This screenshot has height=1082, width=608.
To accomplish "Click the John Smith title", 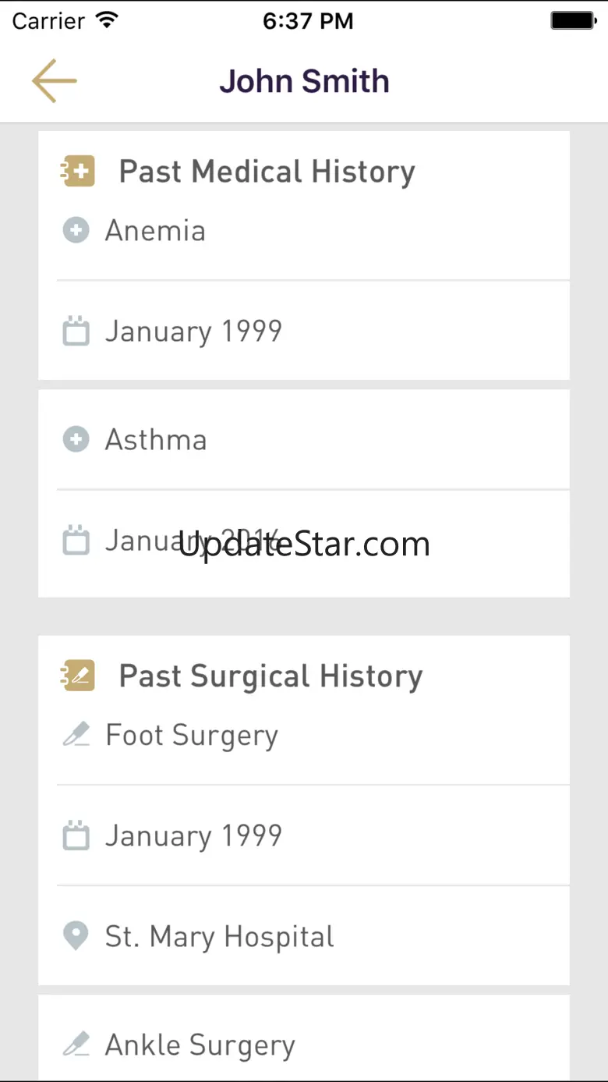I will (x=304, y=81).
